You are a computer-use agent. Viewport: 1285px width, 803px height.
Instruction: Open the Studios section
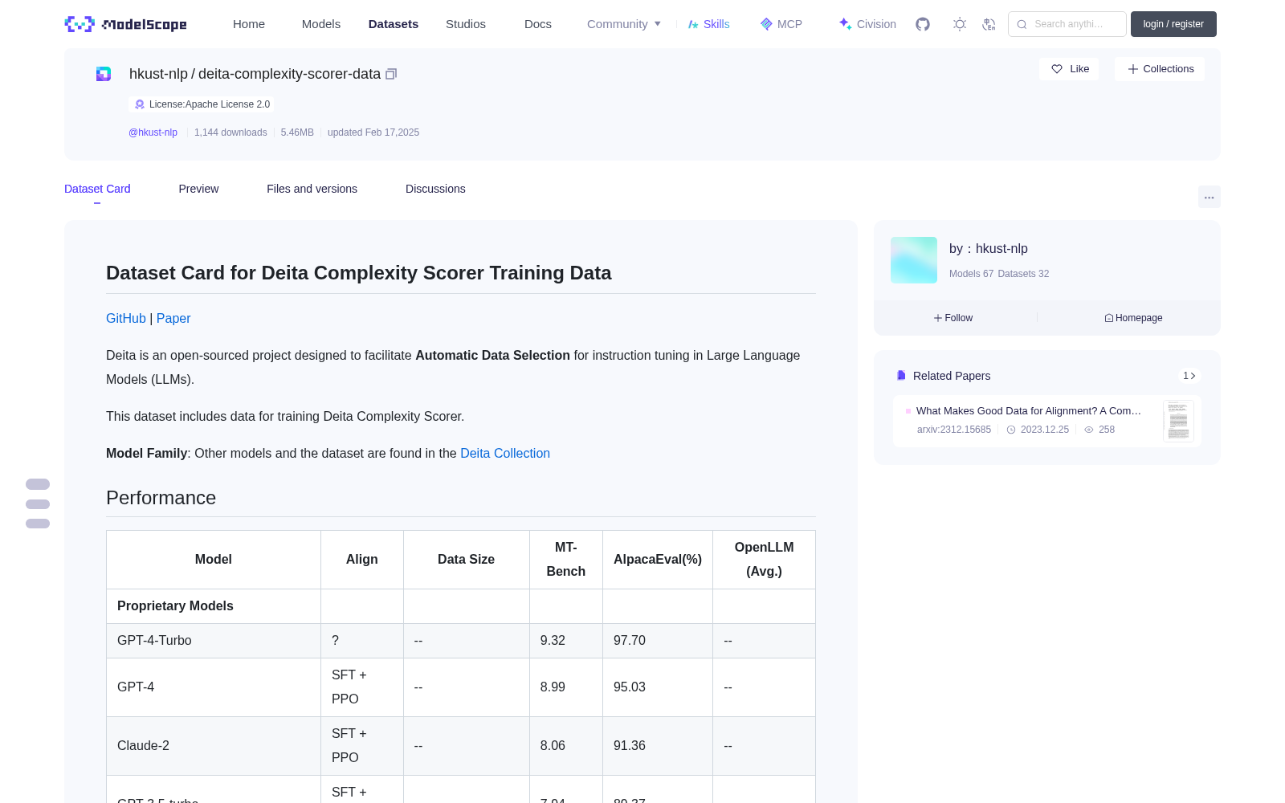(x=466, y=24)
